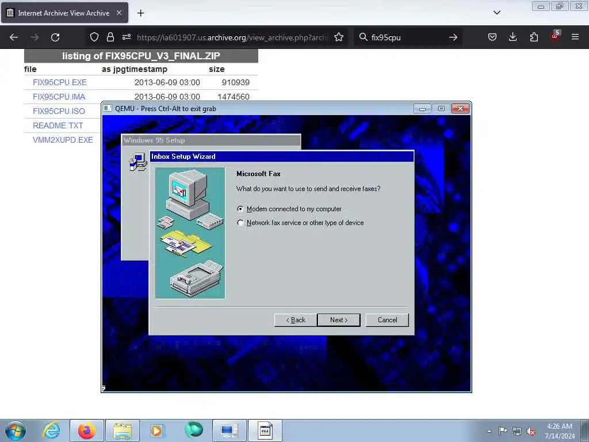This screenshot has width=589, height=442.
Task: Open Windows Explorer from the taskbar
Action: pos(123,430)
